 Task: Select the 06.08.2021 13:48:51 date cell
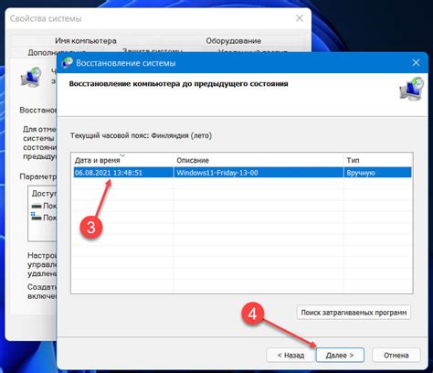click(x=109, y=173)
